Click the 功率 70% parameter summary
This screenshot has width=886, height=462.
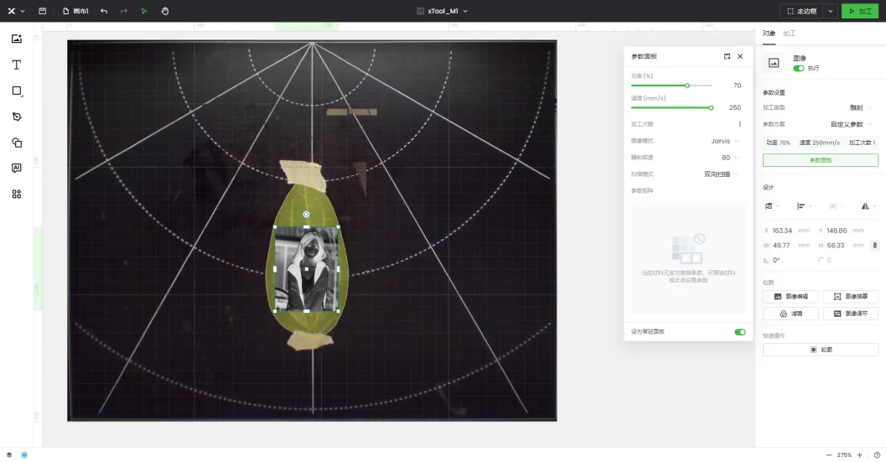click(x=778, y=143)
